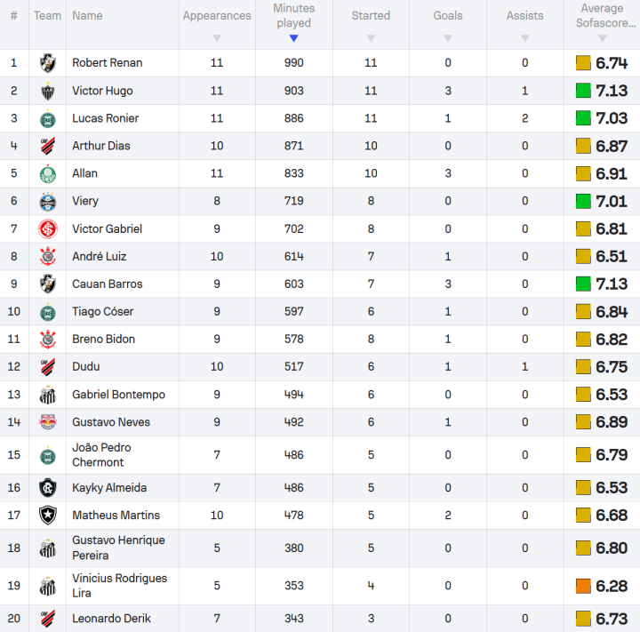Click the orange rating swatch for Vinicius Rodrigues Lira
The width and height of the screenshot is (640, 632).
tap(583, 586)
